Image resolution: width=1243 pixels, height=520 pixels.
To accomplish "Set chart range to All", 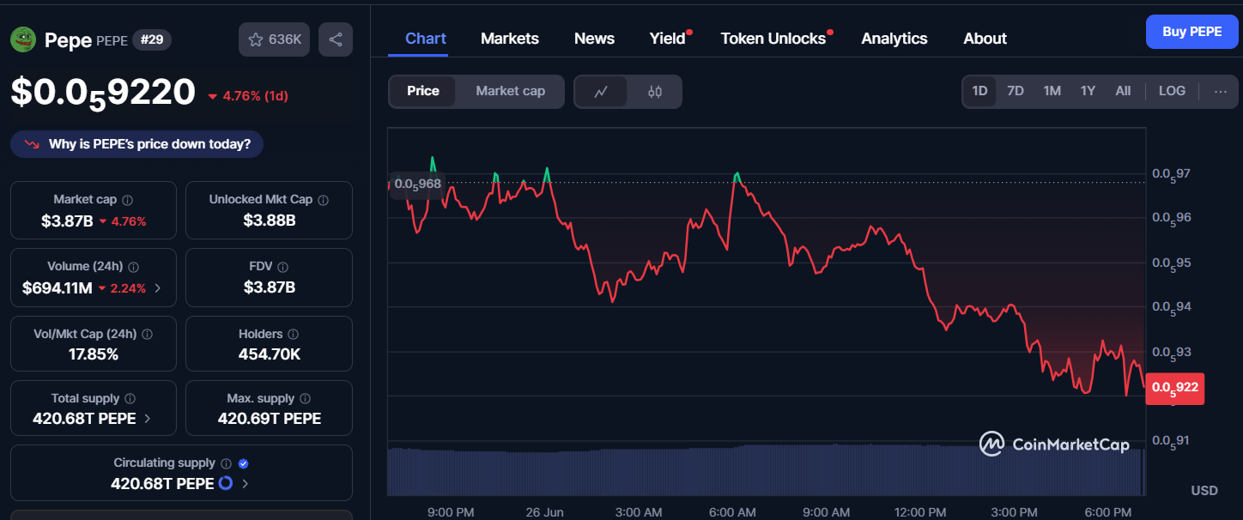I will coord(1123,91).
